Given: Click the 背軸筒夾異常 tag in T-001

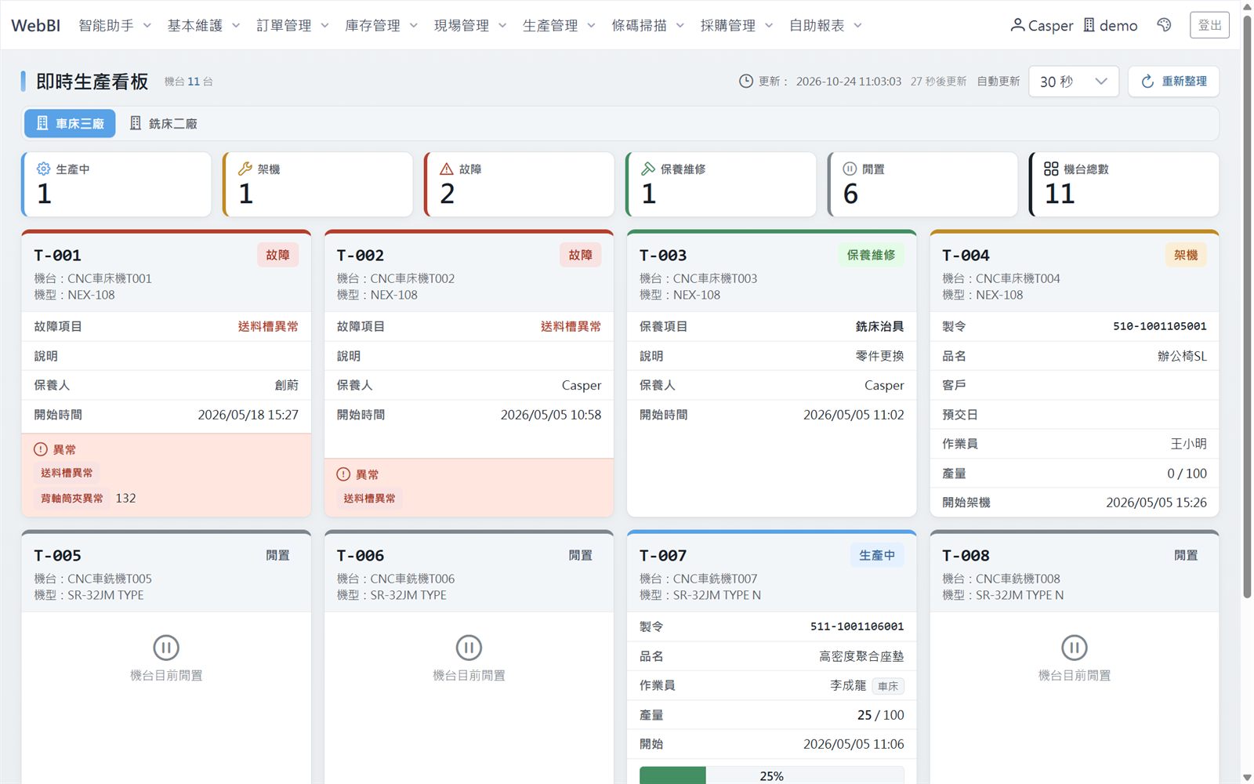Looking at the screenshot, I should 72,498.
